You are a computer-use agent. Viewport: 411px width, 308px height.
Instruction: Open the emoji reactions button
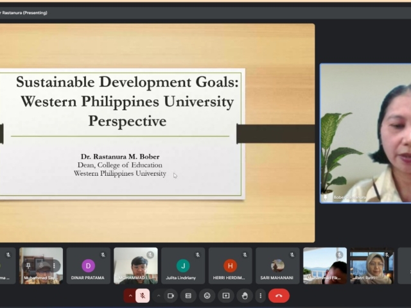coord(207,296)
